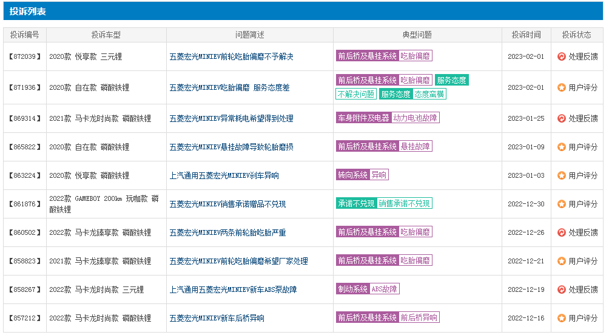Click the 用户评分 star icon for complaint 871936
This screenshot has height=335, width=609.
tap(561, 87)
